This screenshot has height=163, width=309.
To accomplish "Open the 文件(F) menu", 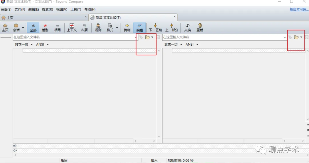I will (x=20, y=9).
